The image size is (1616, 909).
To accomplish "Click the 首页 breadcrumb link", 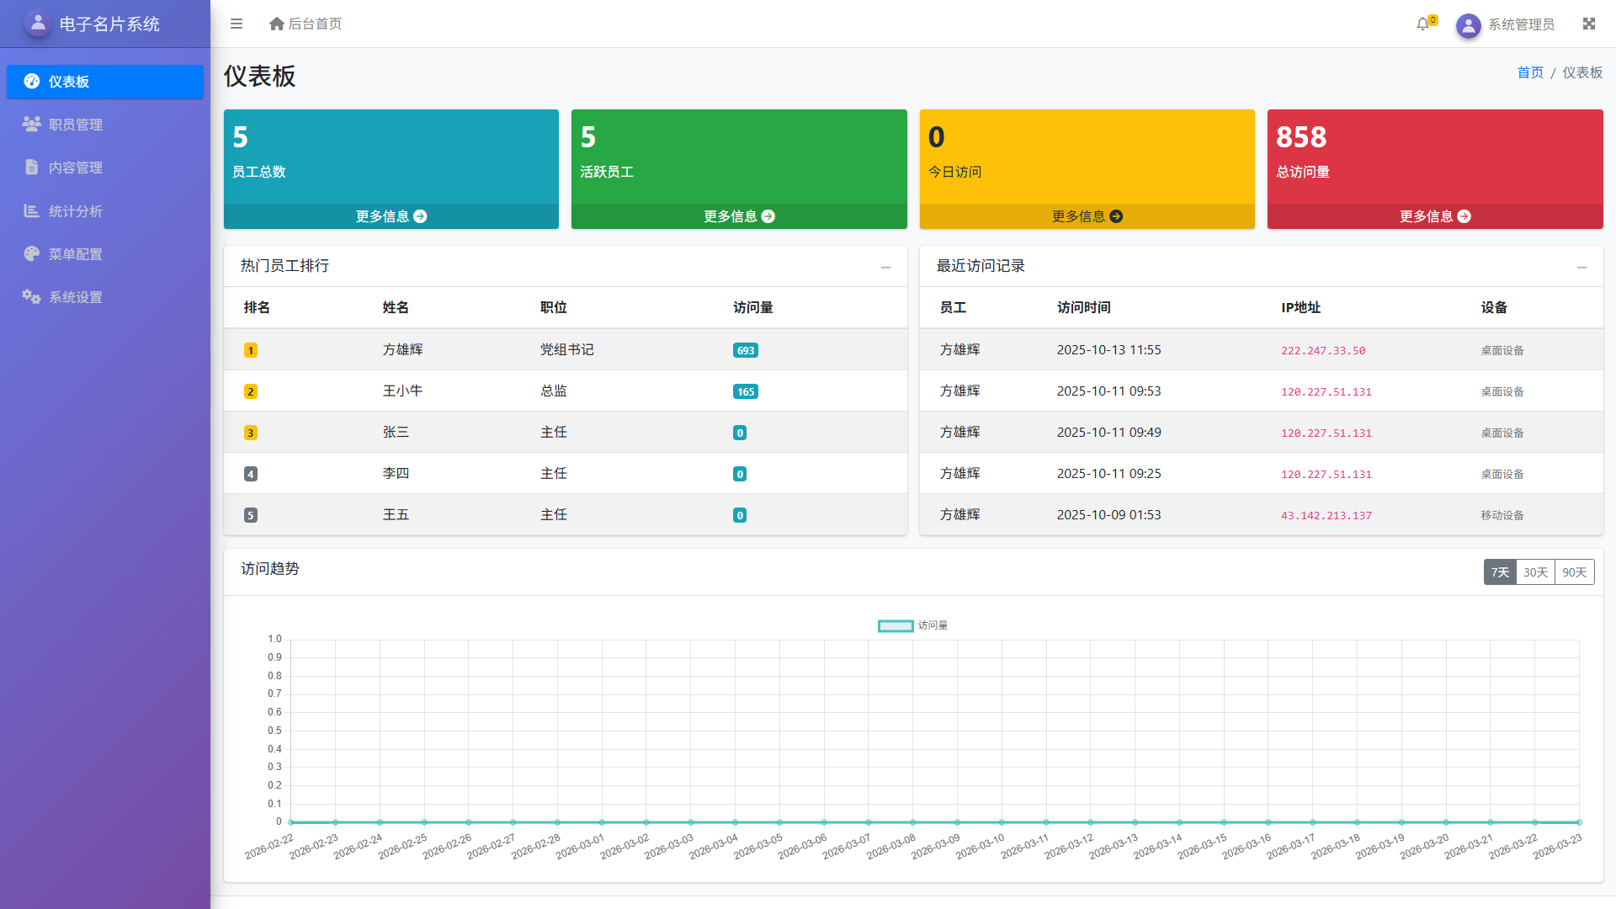I will pos(1529,72).
